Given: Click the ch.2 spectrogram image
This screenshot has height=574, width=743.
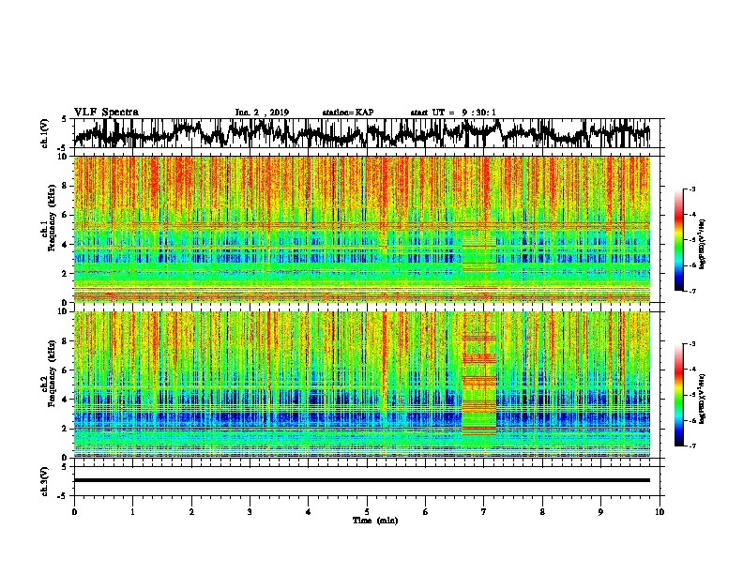Looking at the screenshot, I should 362,385.
